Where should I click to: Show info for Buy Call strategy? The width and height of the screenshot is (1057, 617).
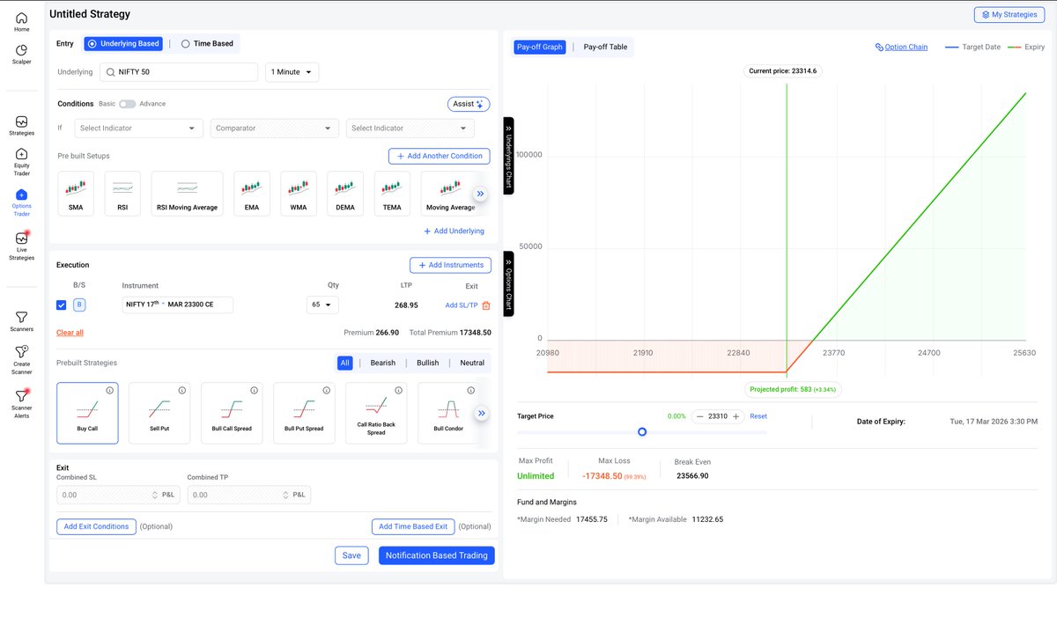point(109,390)
